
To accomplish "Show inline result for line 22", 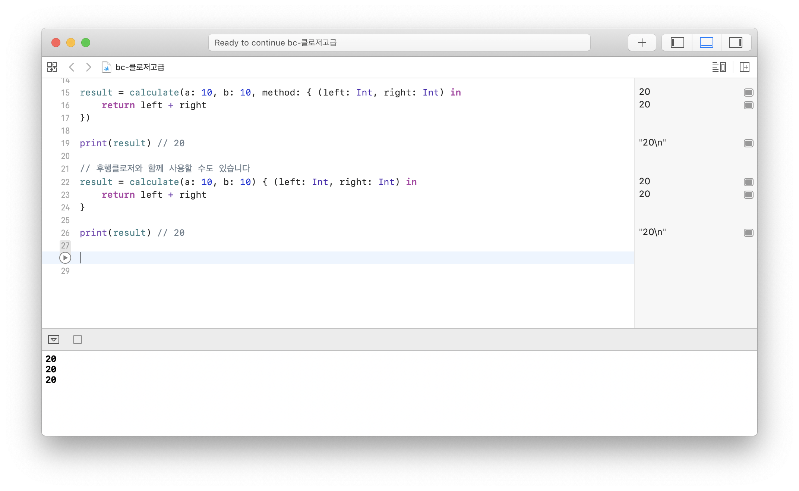I will click(x=748, y=182).
